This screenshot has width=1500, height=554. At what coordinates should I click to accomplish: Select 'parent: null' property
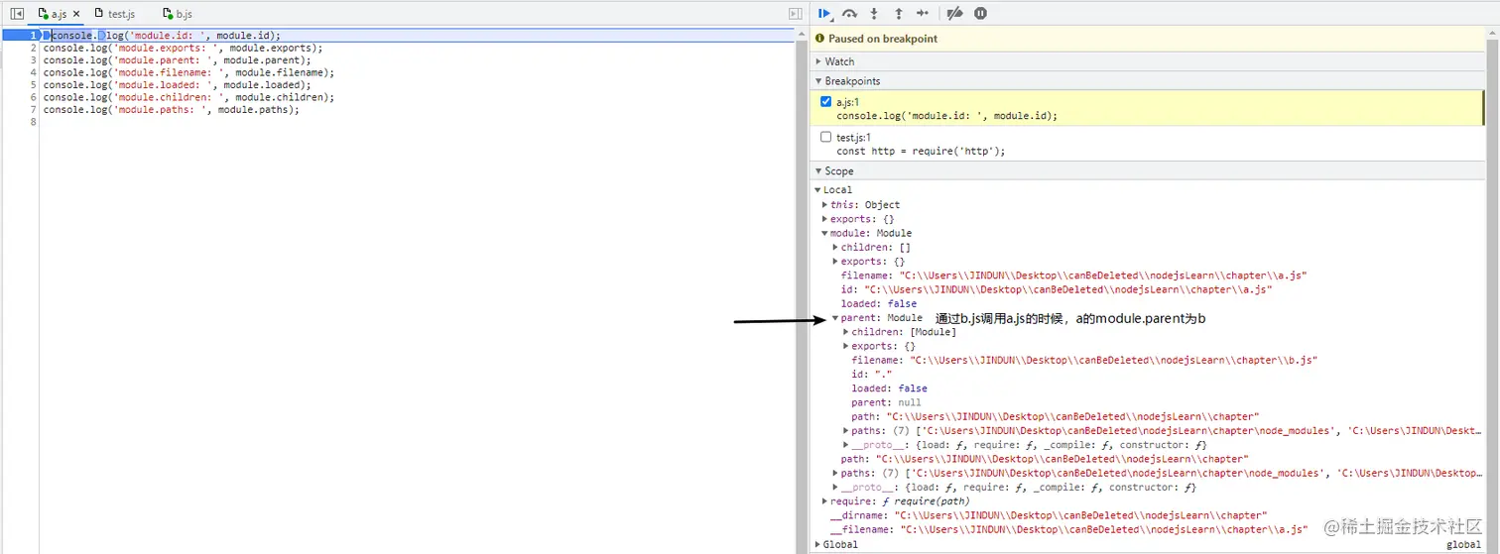coord(886,402)
